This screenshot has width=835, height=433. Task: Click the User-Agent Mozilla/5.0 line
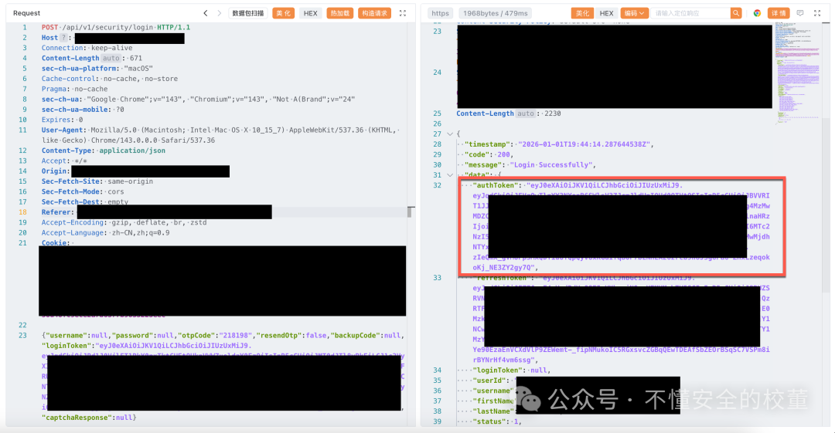pos(220,135)
